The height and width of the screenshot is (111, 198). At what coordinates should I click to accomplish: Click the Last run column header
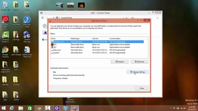[95, 39]
